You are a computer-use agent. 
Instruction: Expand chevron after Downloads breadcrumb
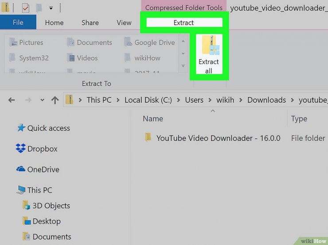tap(292, 100)
